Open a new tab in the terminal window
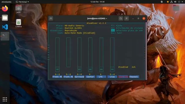The width and height of the screenshot is (185, 104). 51,18
